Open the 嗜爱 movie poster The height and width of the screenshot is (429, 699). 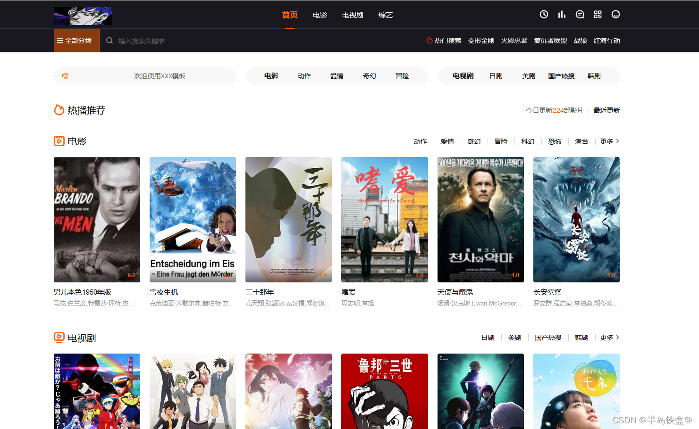[385, 220]
